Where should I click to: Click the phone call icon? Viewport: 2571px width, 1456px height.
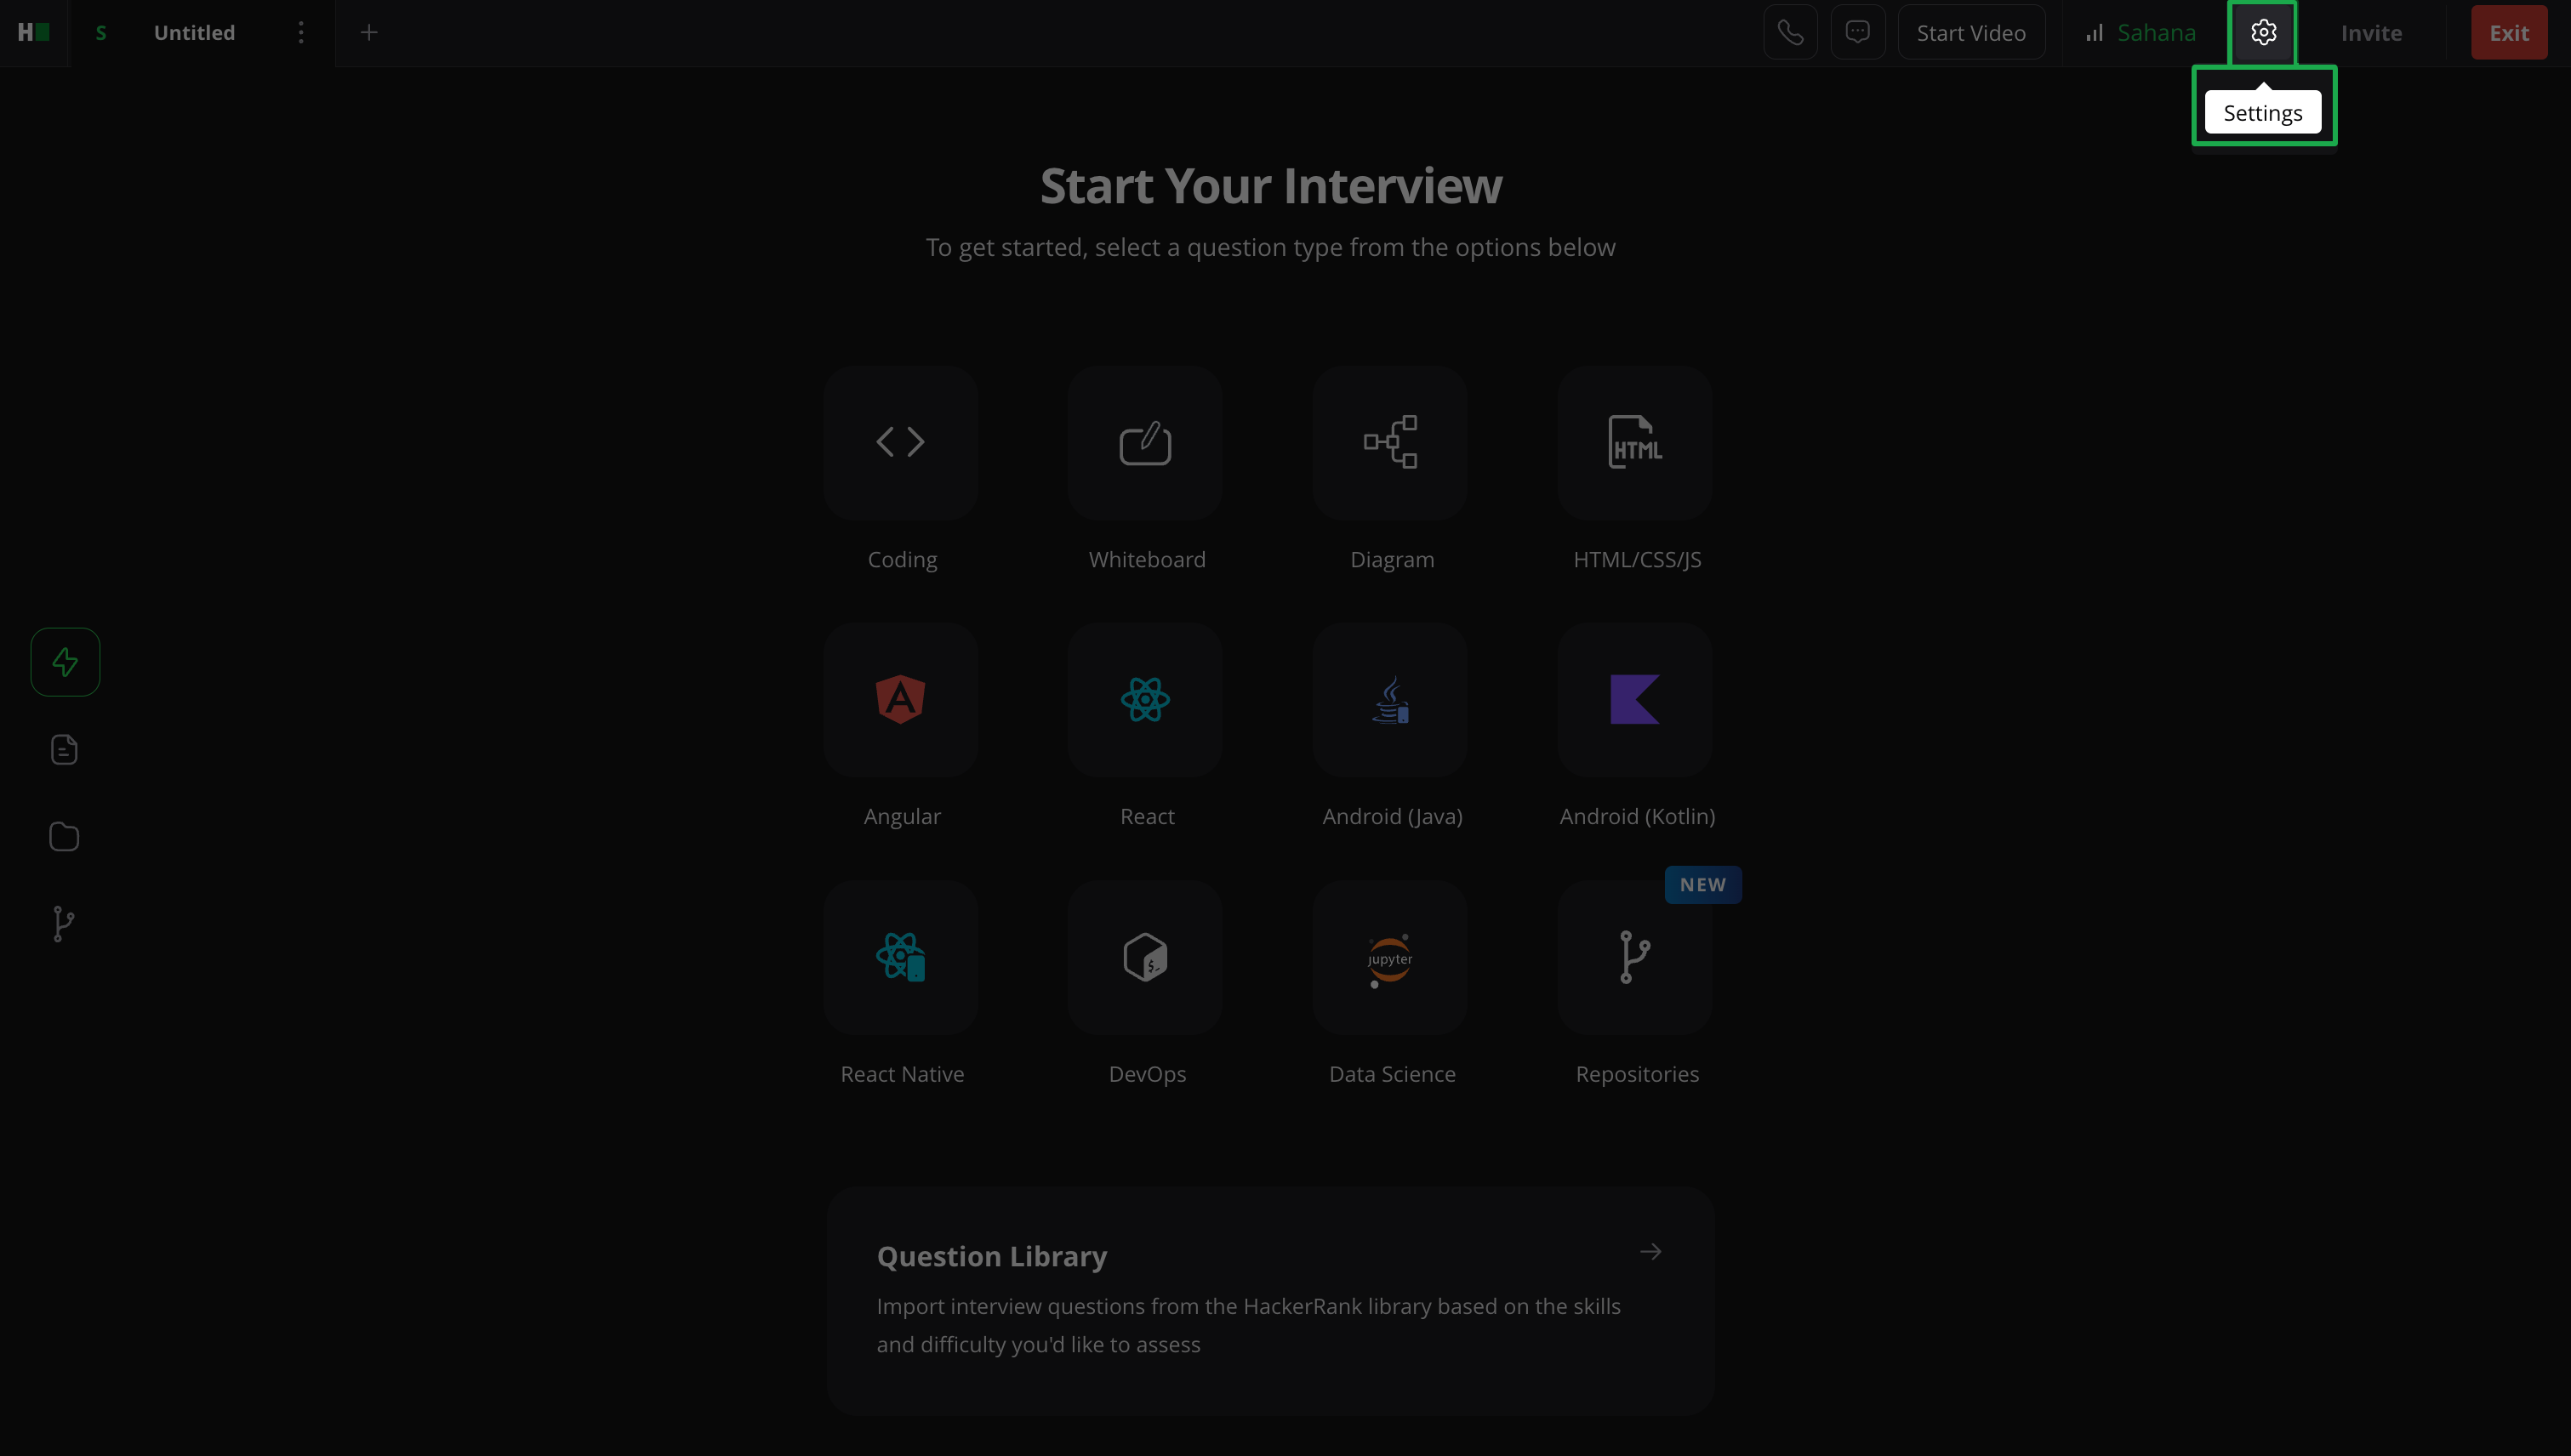click(x=1790, y=33)
